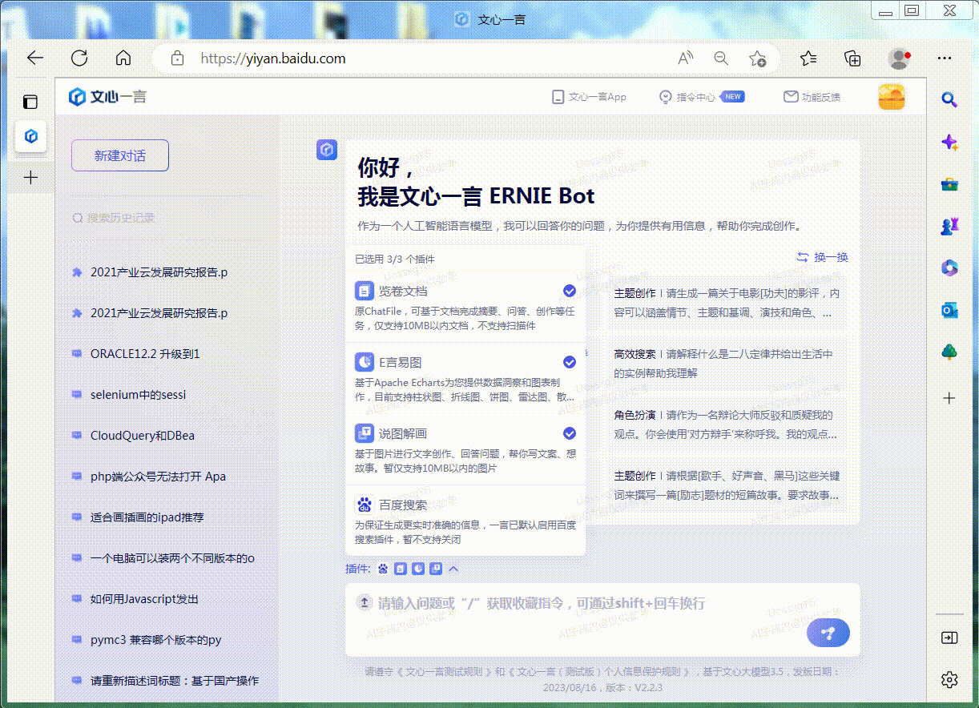Click image plugin icon in 插件 row
The height and width of the screenshot is (708, 979).
(x=436, y=569)
